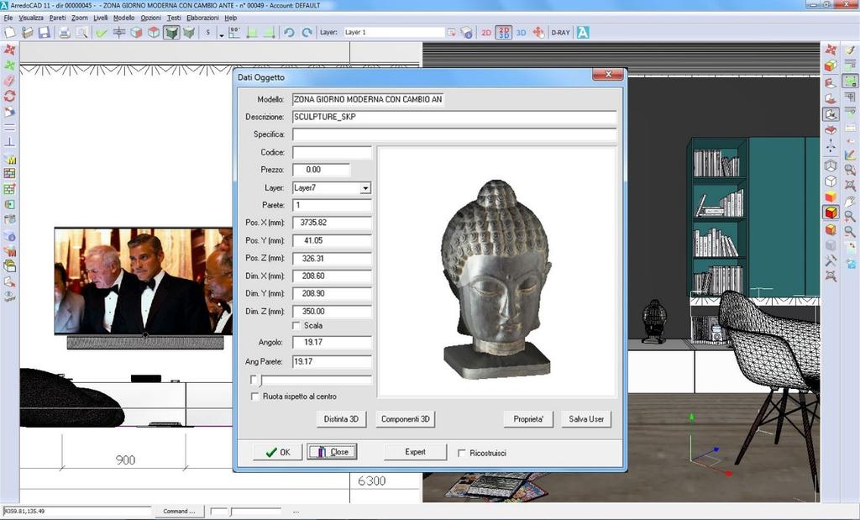Image resolution: width=860 pixels, height=520 pixels.
Task: Click the brick wall icon in left sidebar
Action: pyautogui.click(x=9, y=173)
